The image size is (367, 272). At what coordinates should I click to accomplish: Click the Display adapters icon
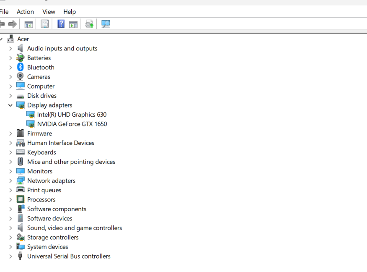tap(21, 105)
